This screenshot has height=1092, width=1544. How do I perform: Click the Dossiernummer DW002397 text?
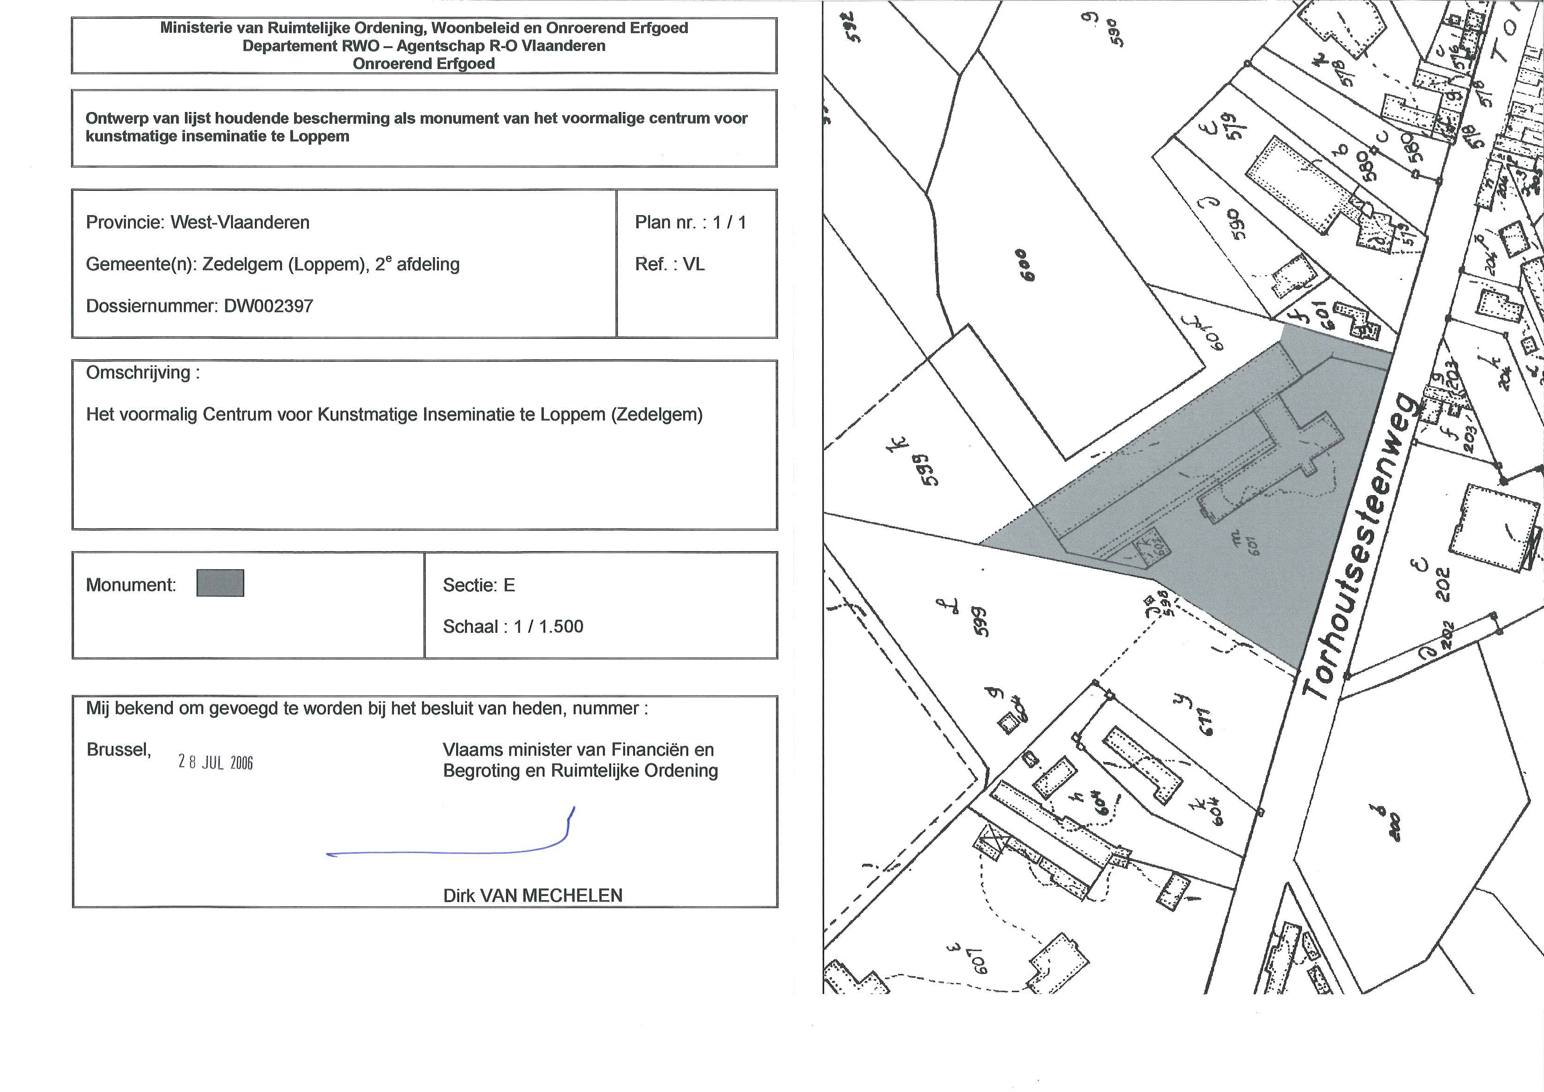[x=199, y=306]
